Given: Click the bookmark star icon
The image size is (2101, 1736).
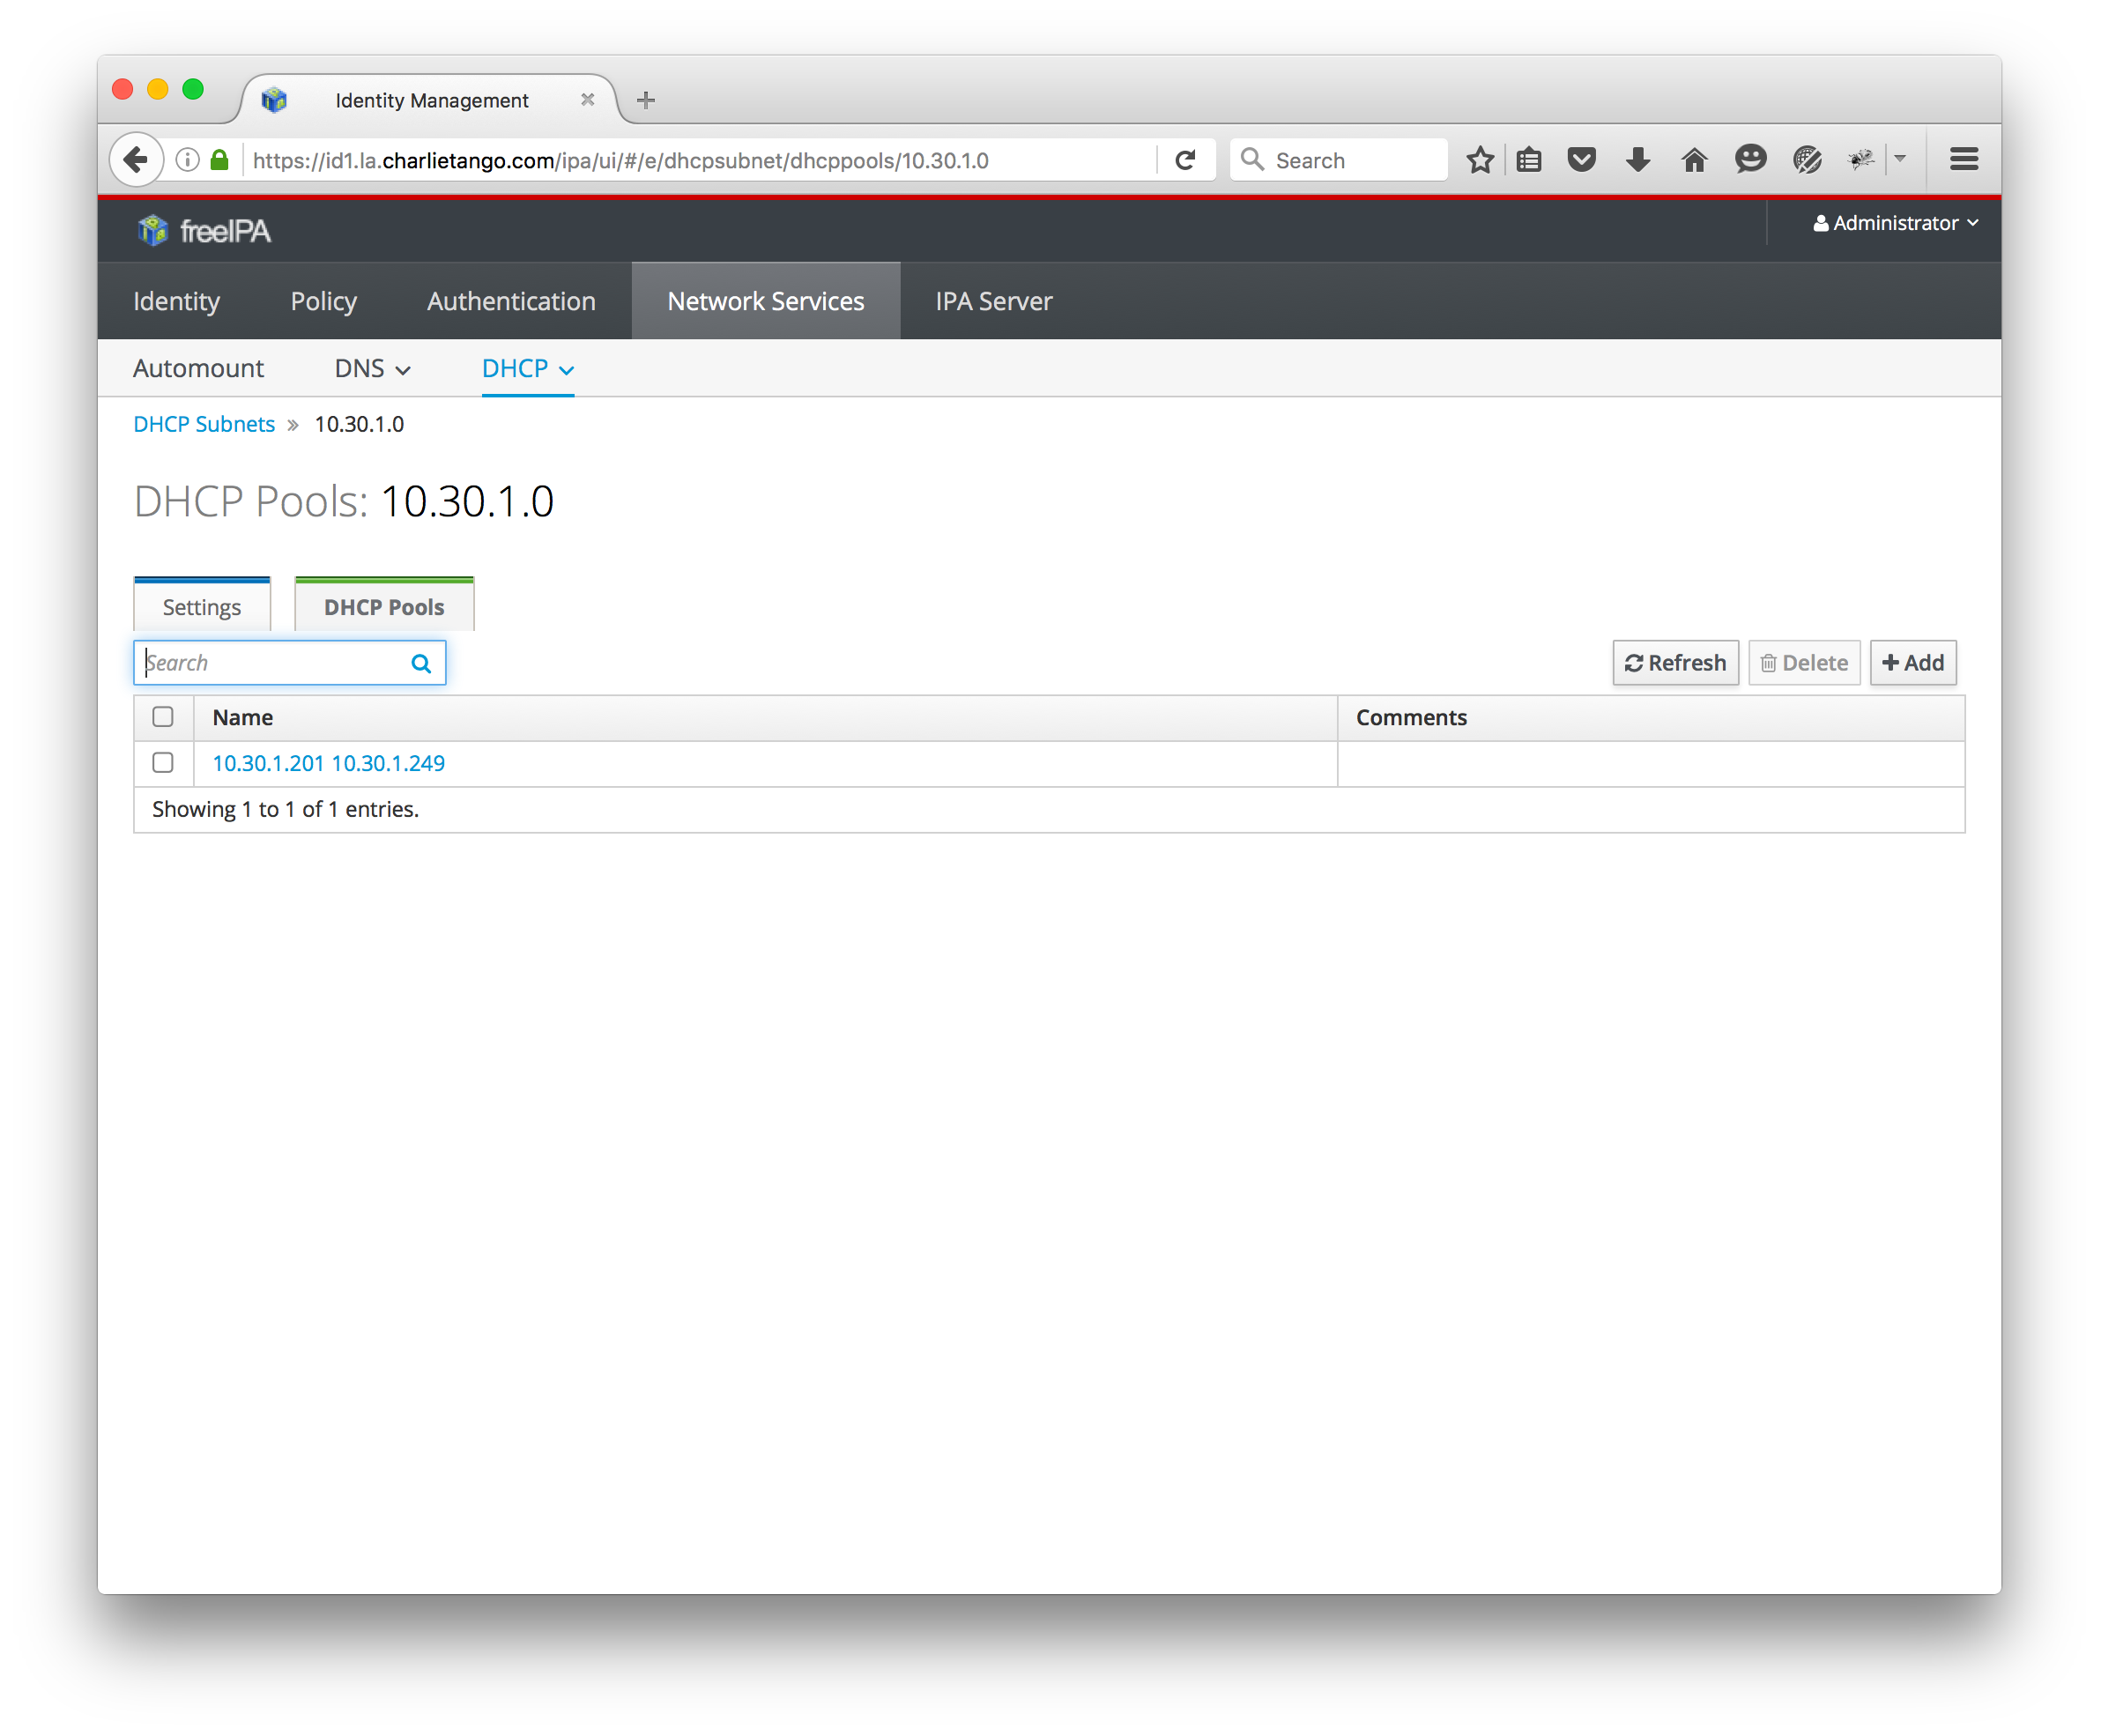Looking at the screenshot, I should (1479, 160).
